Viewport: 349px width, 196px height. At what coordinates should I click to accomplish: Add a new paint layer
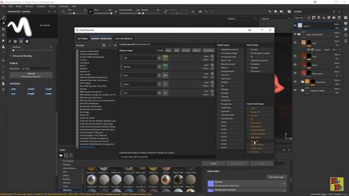318,18
